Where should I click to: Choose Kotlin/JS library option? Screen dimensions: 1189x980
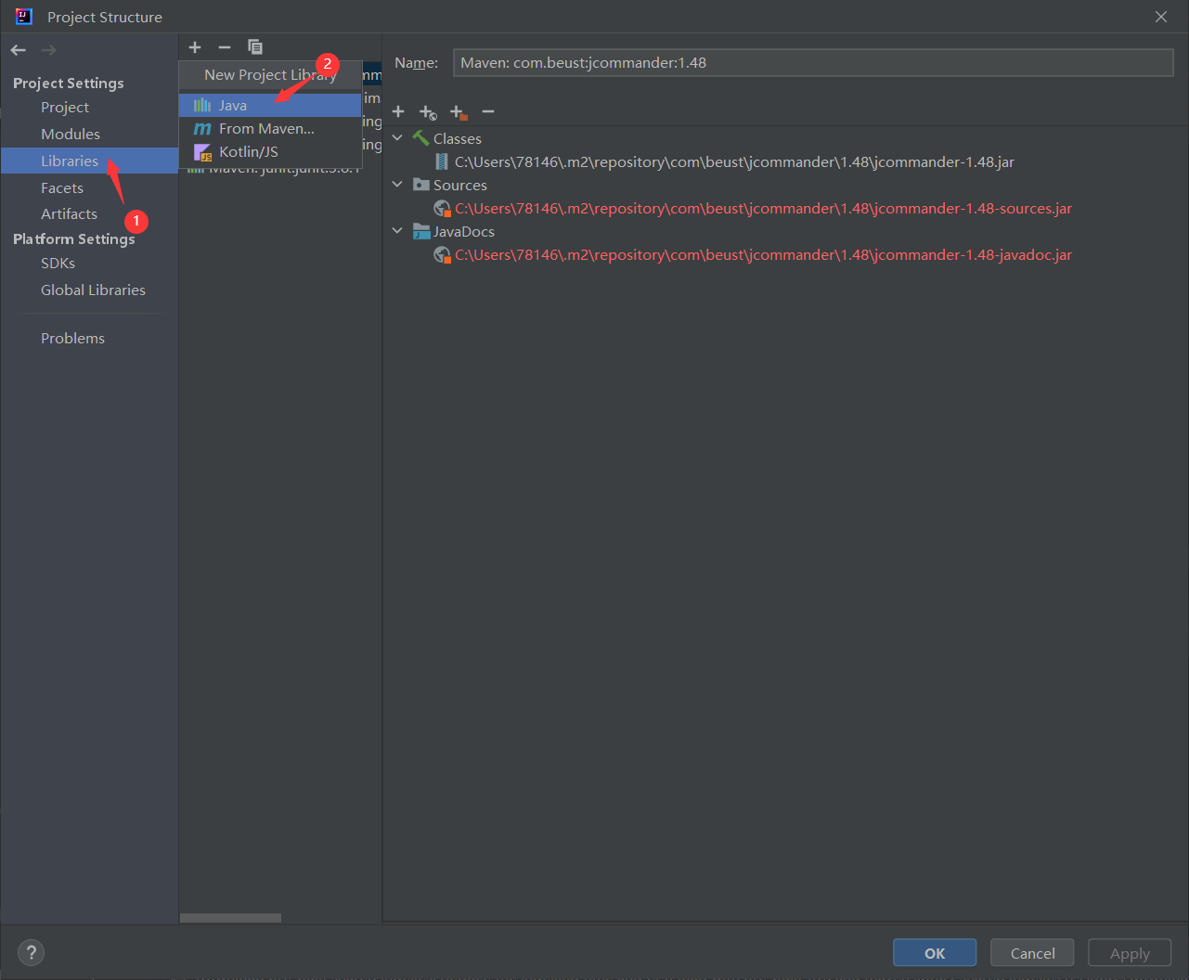(x=270, y=152)
